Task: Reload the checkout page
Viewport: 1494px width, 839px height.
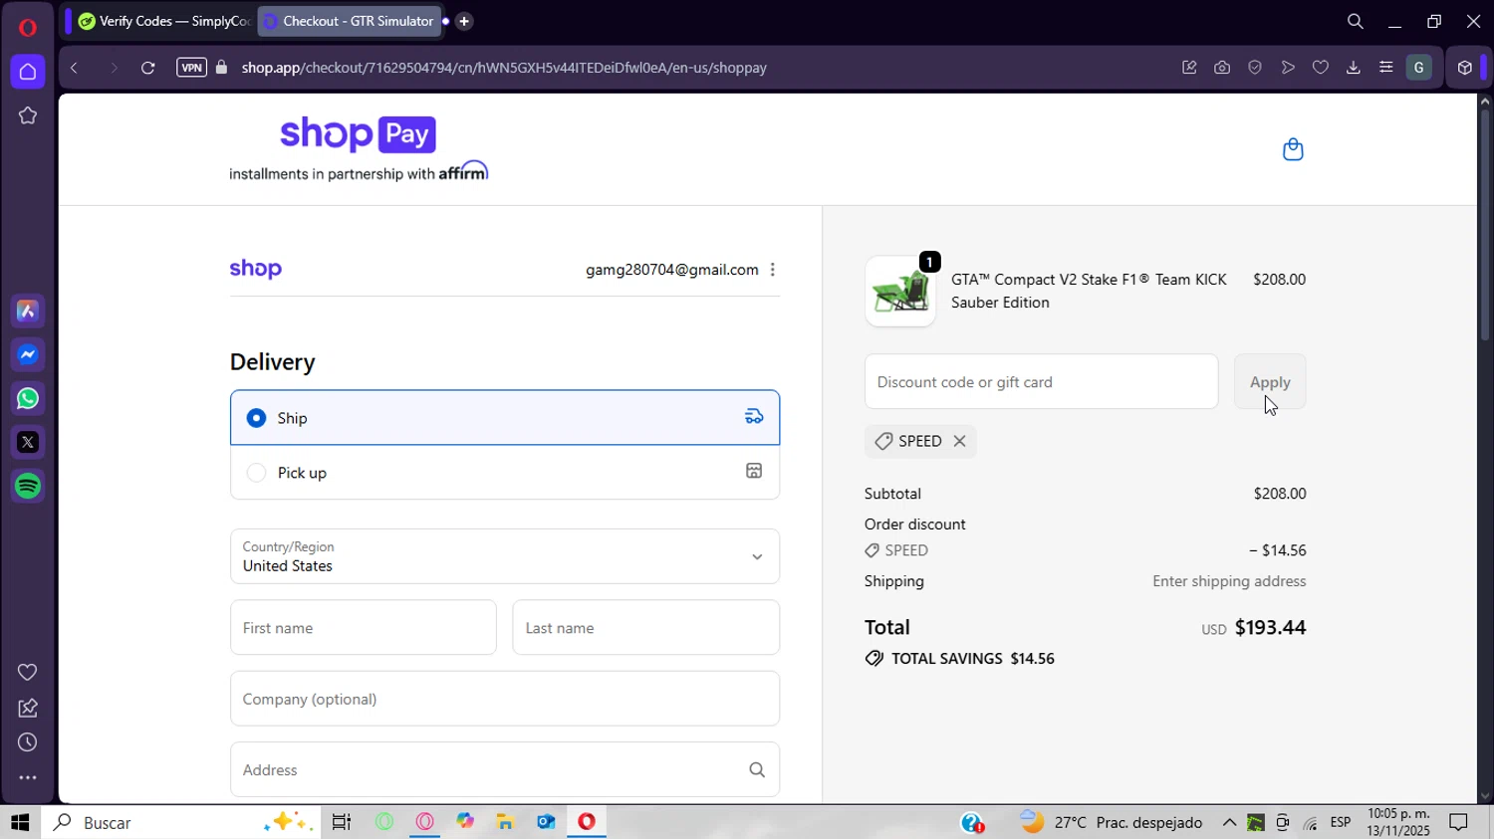Action: tap(147, 68)
